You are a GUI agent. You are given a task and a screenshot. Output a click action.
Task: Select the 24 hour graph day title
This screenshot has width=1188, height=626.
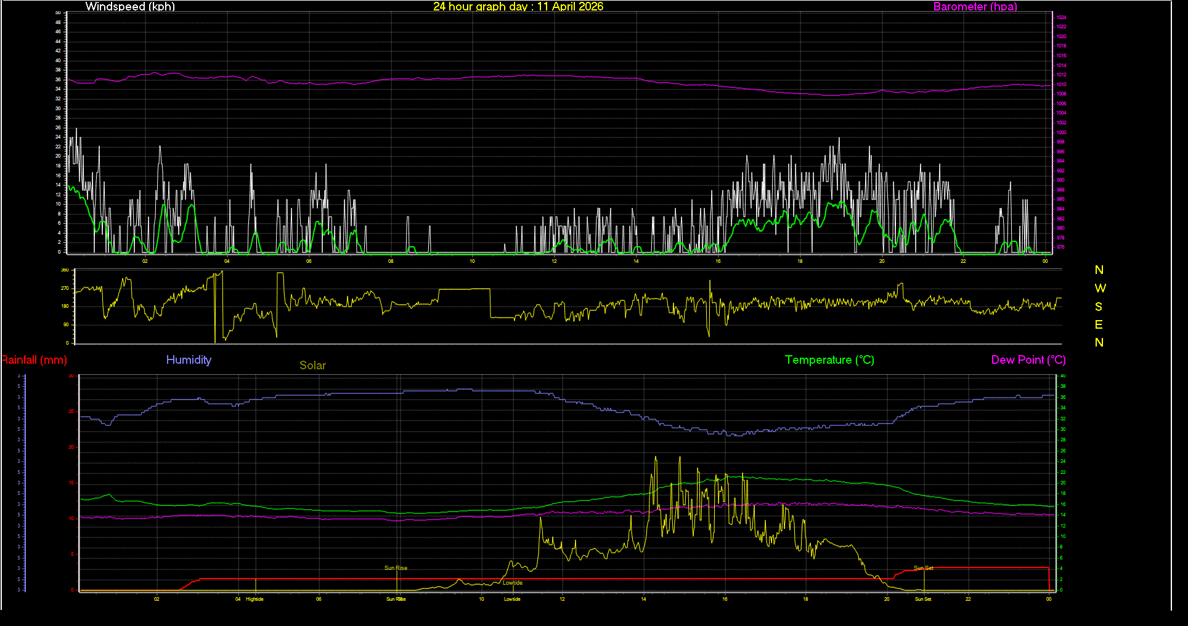tap(518, 7)
